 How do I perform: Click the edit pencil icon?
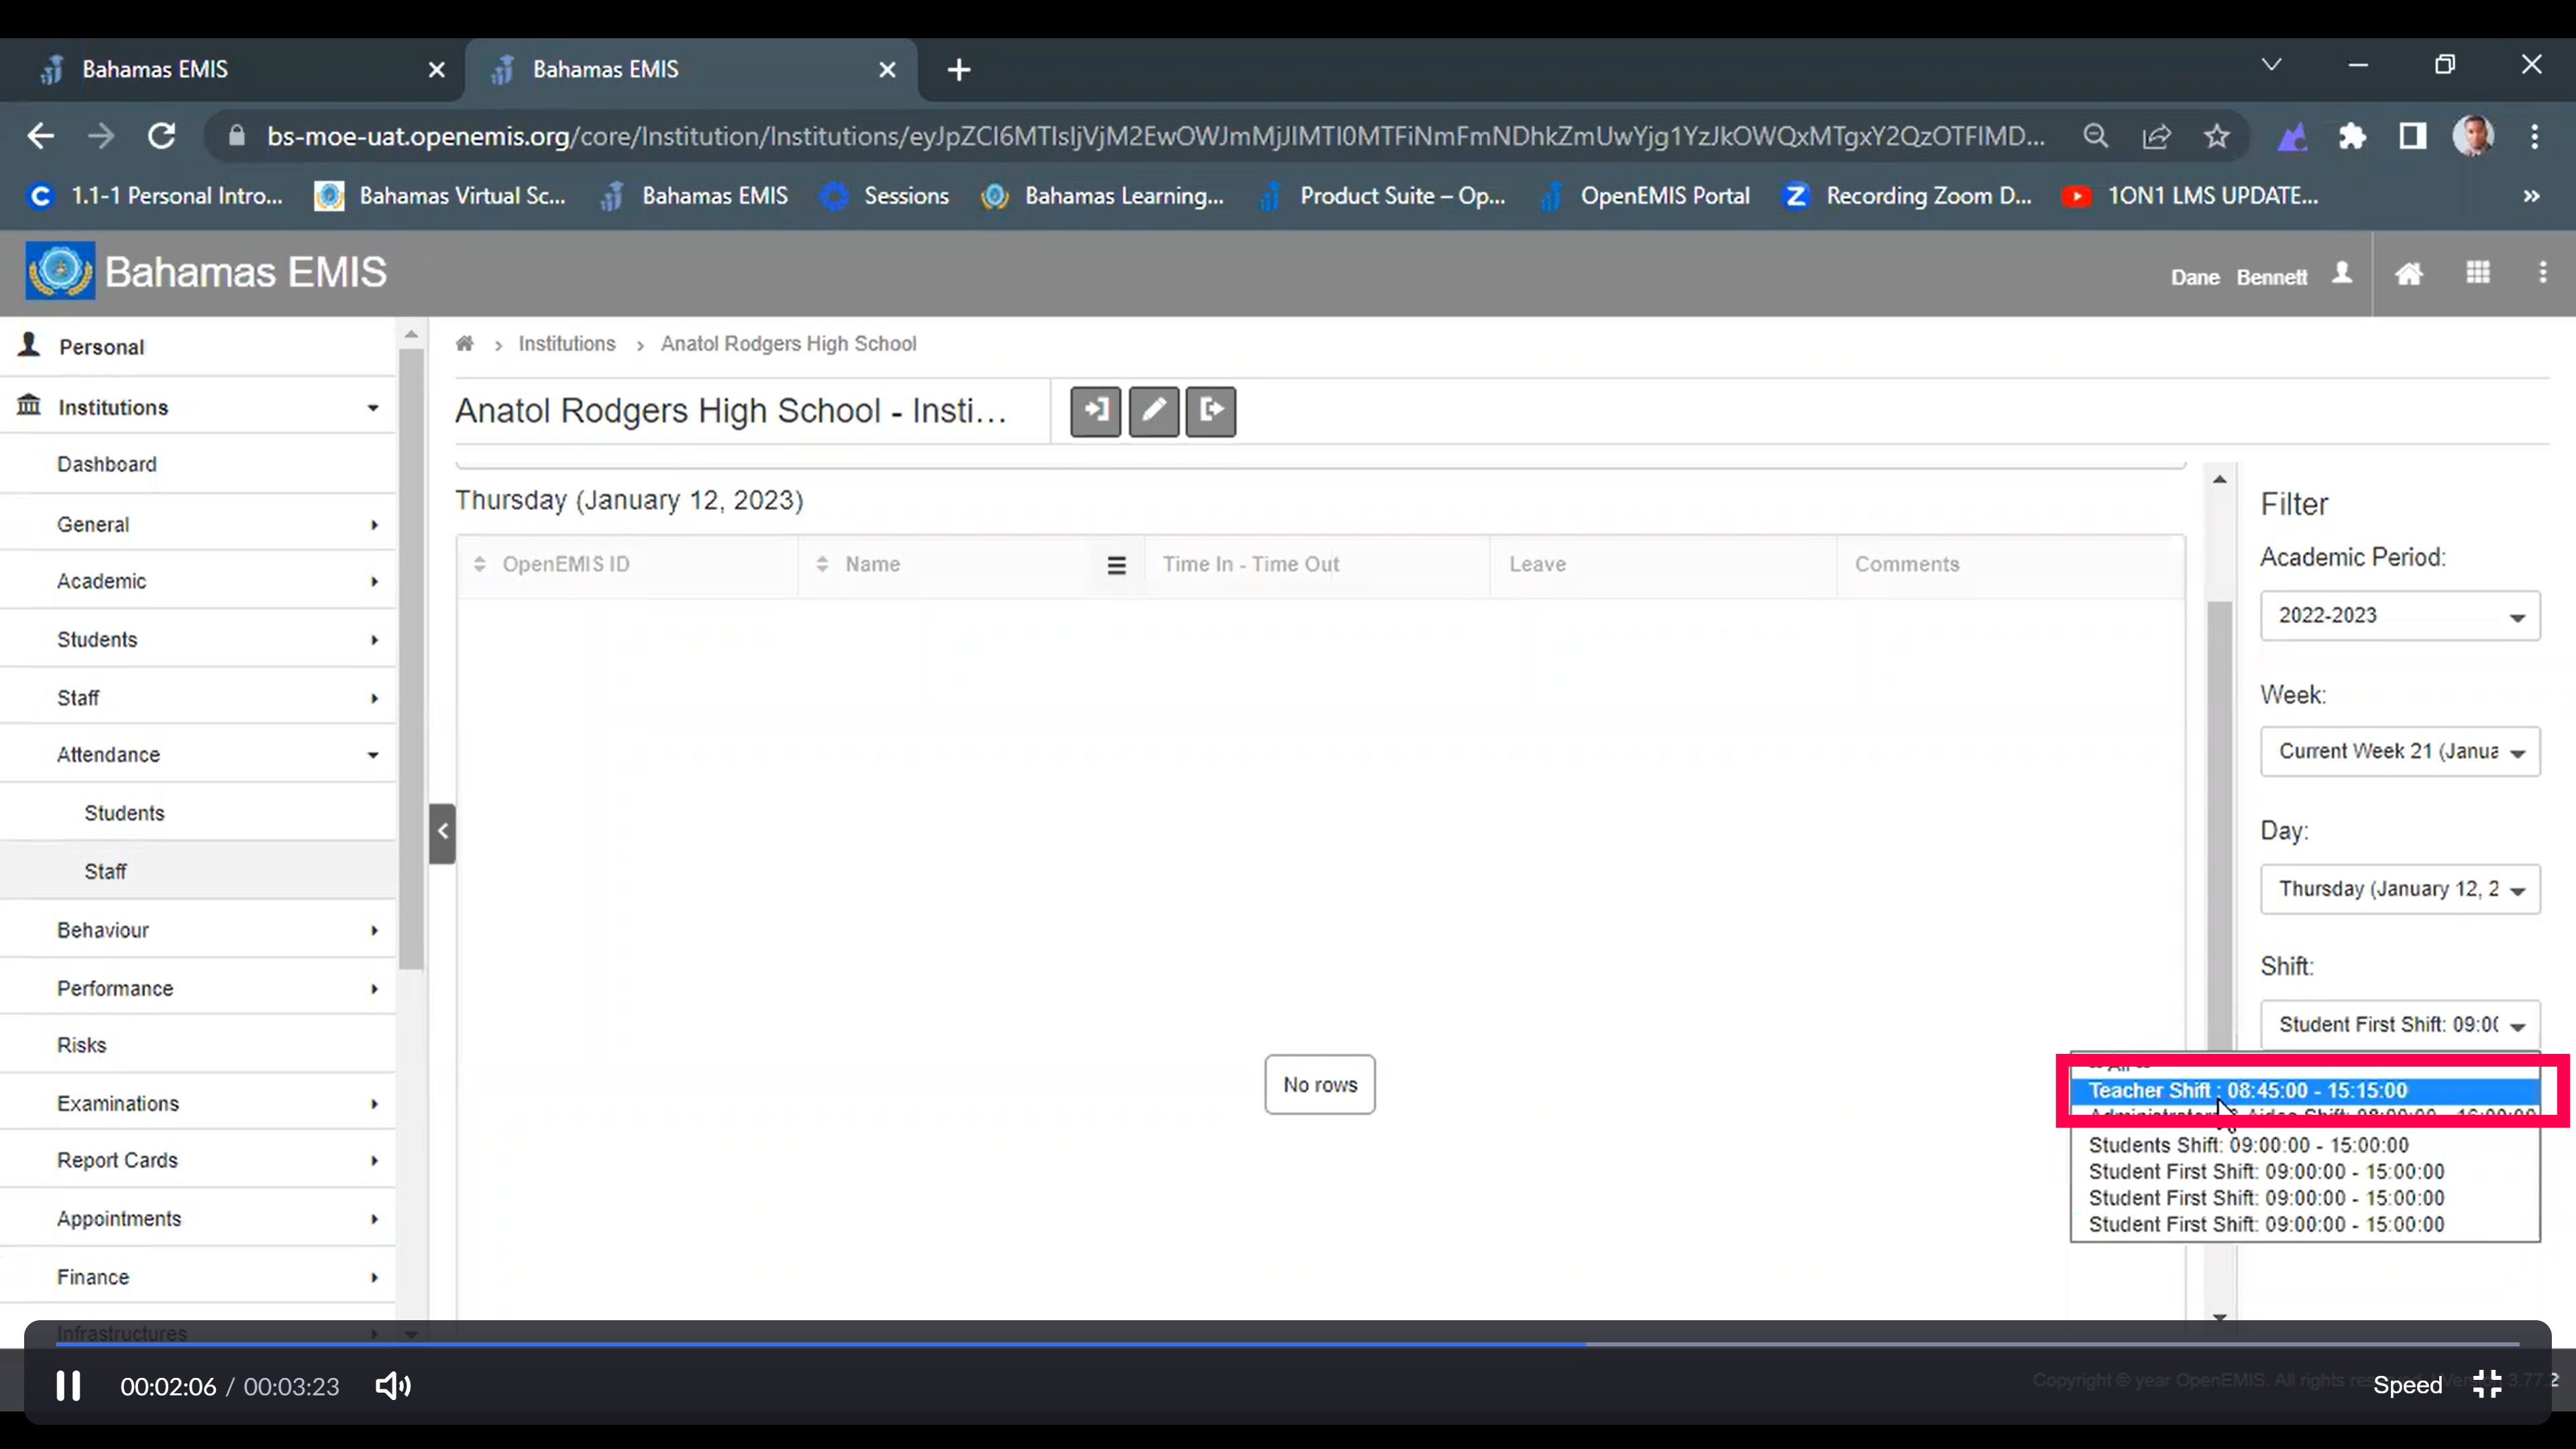click(x=1153, y=411)
